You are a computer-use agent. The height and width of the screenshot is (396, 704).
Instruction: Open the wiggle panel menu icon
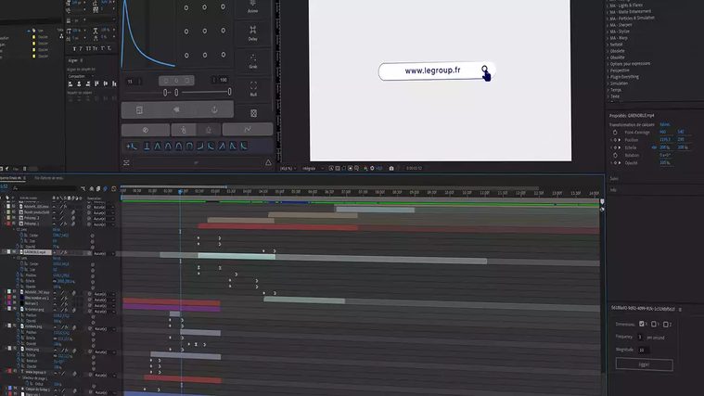pyautogui.click(x=680, y=310)
